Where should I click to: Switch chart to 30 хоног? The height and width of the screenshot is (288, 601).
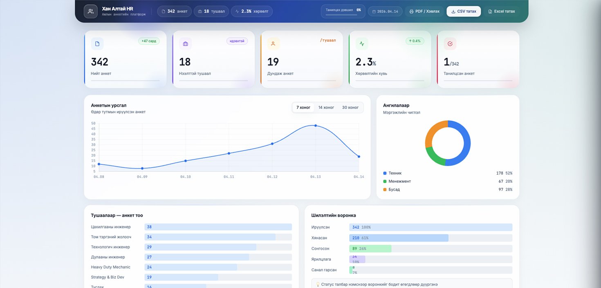coord(350,108)
